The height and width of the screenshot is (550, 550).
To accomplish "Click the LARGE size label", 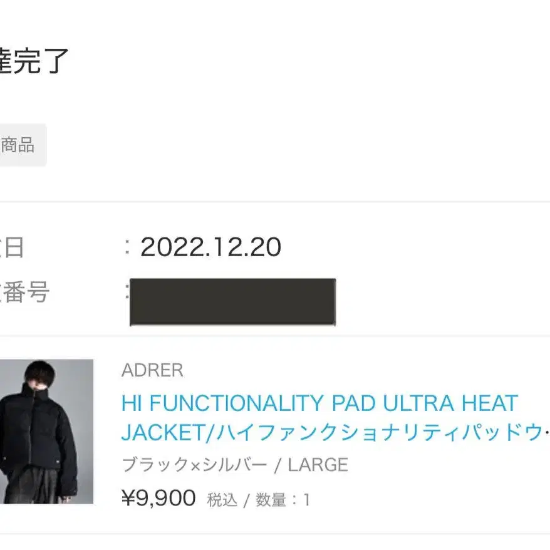I will [x=318, y=465].
